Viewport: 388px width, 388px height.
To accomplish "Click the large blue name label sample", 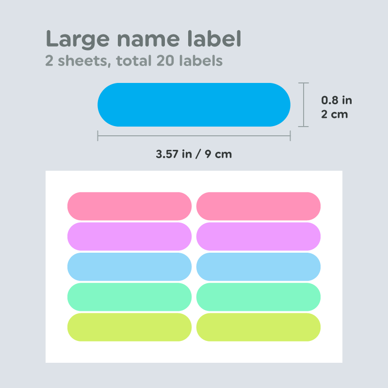I will (194, 105).
